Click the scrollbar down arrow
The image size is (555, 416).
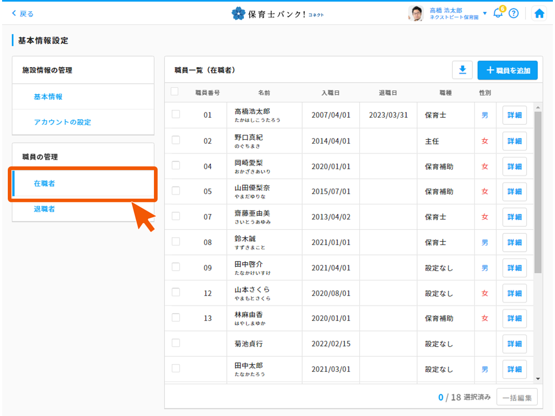point(538,379)
